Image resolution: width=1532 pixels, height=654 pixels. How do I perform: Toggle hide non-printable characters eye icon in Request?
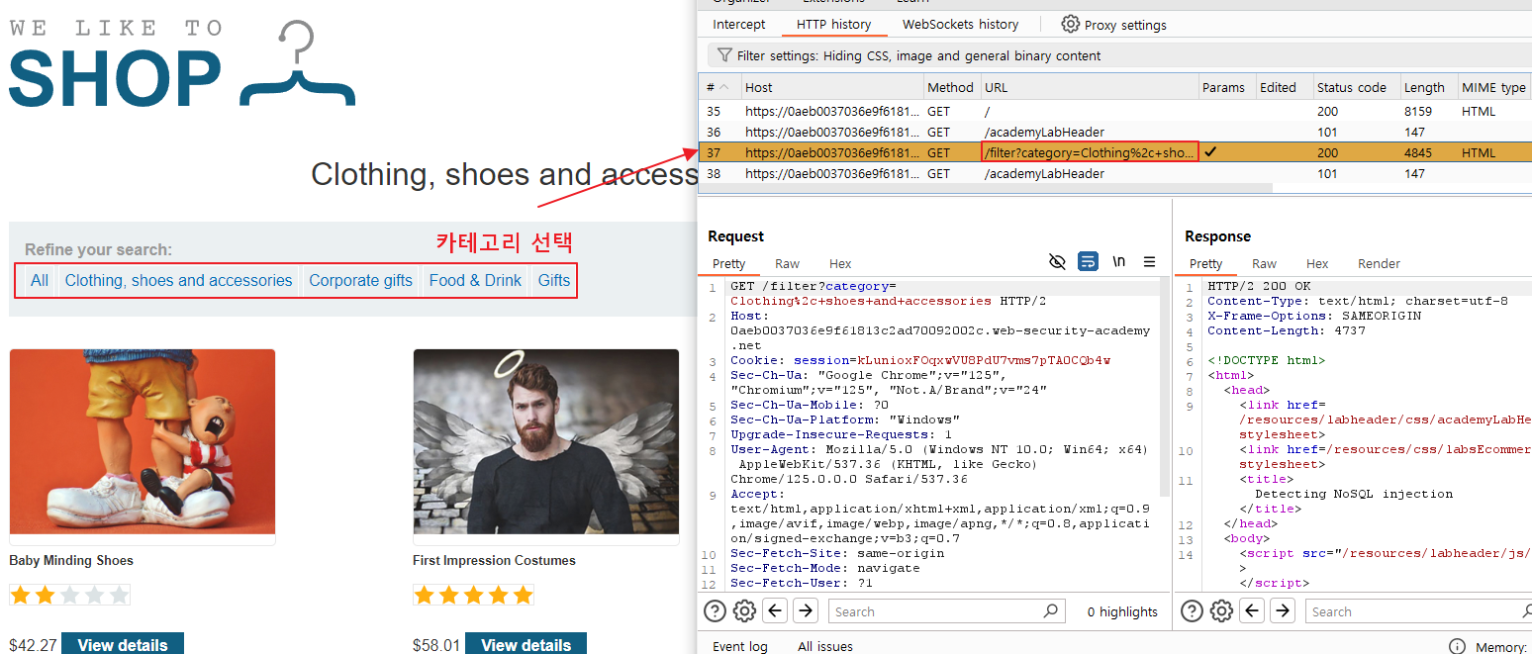pos(1057,262)
